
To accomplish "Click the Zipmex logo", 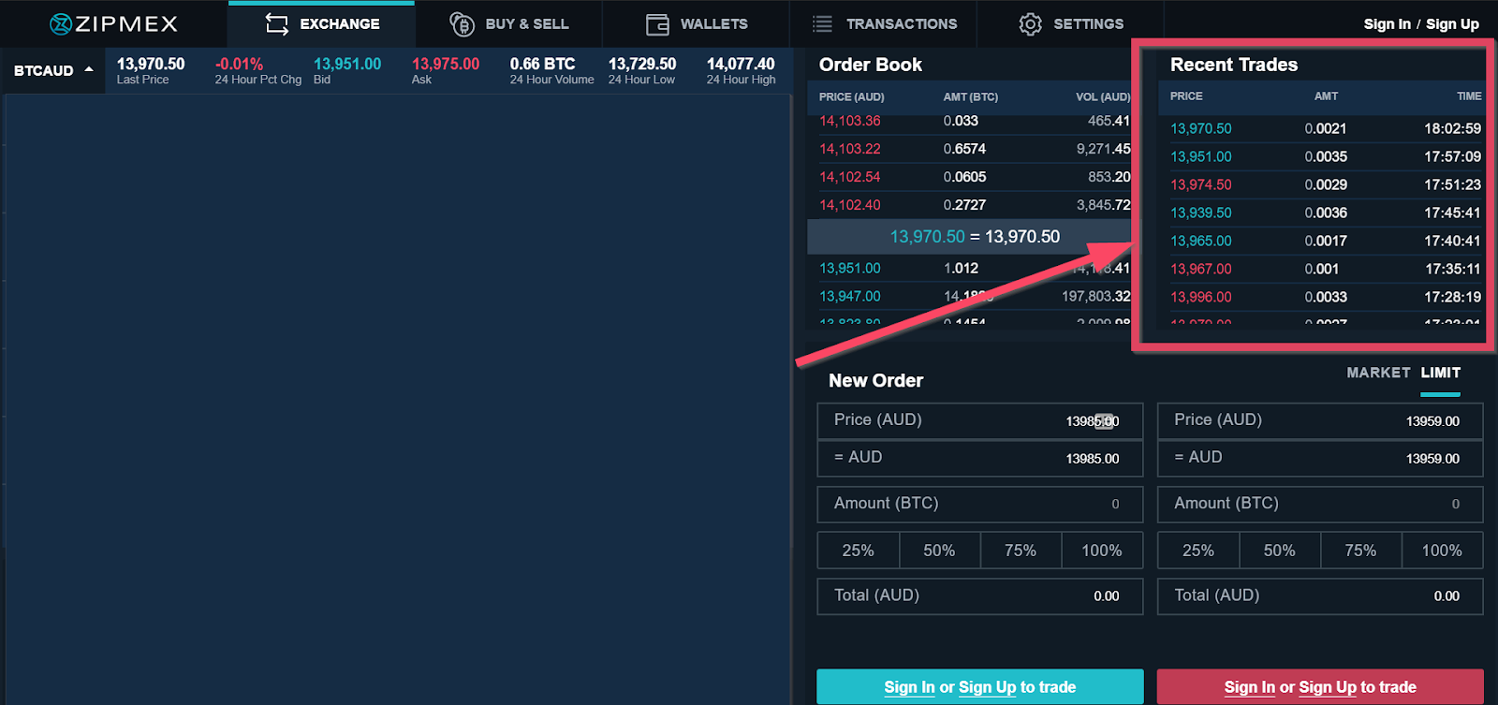I will tap(113, 24).
